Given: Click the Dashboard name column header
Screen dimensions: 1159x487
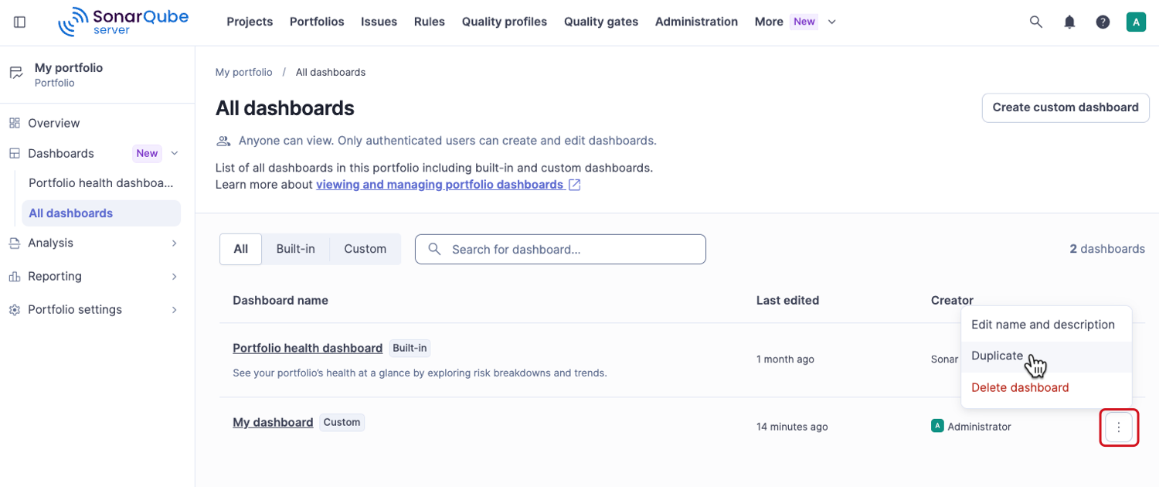Looking at the screenshot, I should 280,300.
